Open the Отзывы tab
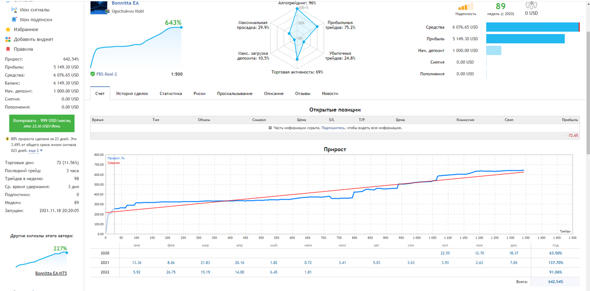Image resolution: width=590 pixels, height=291 pixels. [303, 94]
